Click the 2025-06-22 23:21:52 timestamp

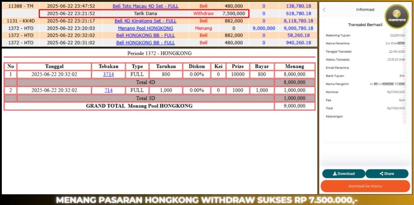[71, 14]
